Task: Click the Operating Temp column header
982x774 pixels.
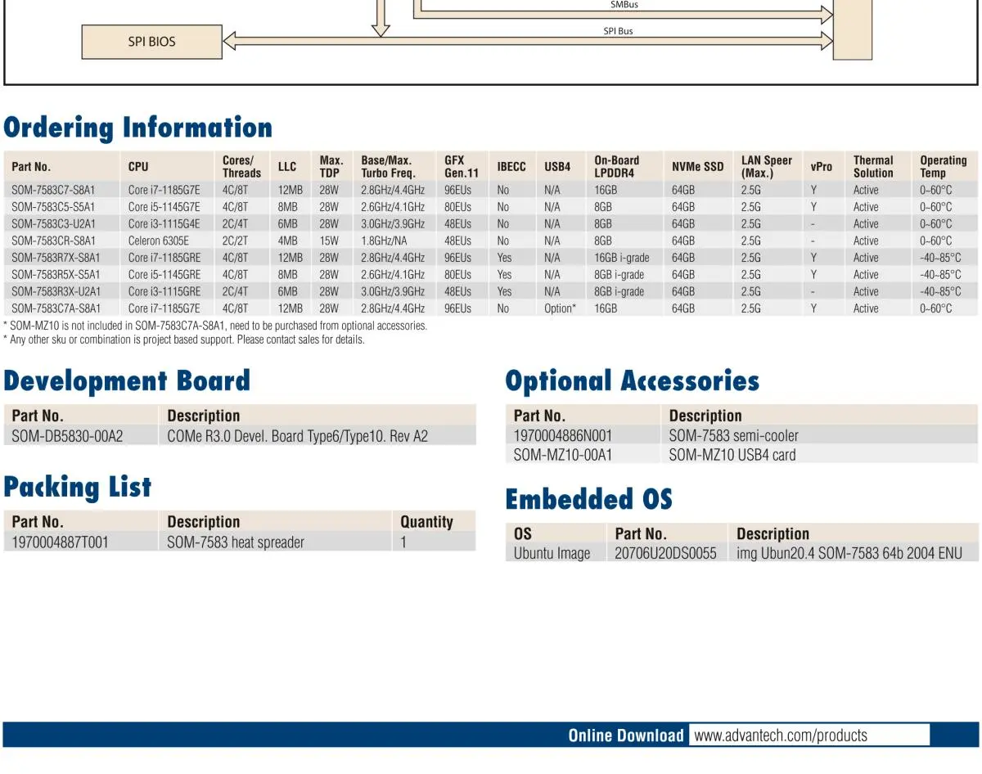Action: [x=943, y=167]
